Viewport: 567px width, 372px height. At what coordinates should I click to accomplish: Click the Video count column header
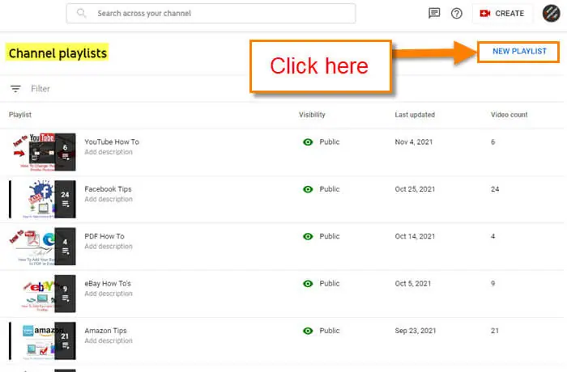(509, 115)
